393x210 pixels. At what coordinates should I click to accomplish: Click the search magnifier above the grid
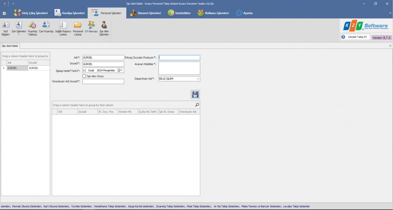(x=197, y=105)
